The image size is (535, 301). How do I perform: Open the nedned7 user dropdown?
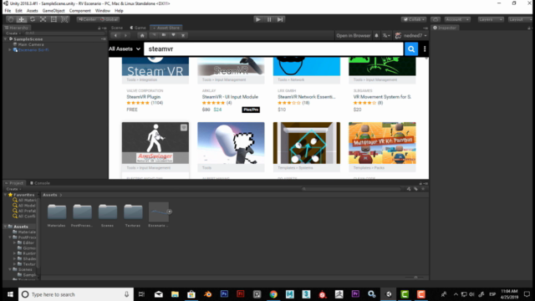coord(411,35)
